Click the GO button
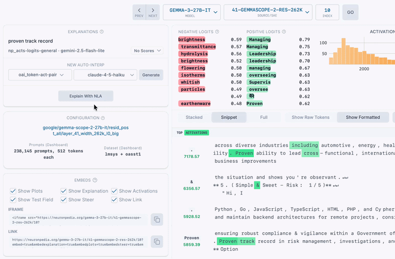Viewport: 395px width, 259px height. click(350, 12)
